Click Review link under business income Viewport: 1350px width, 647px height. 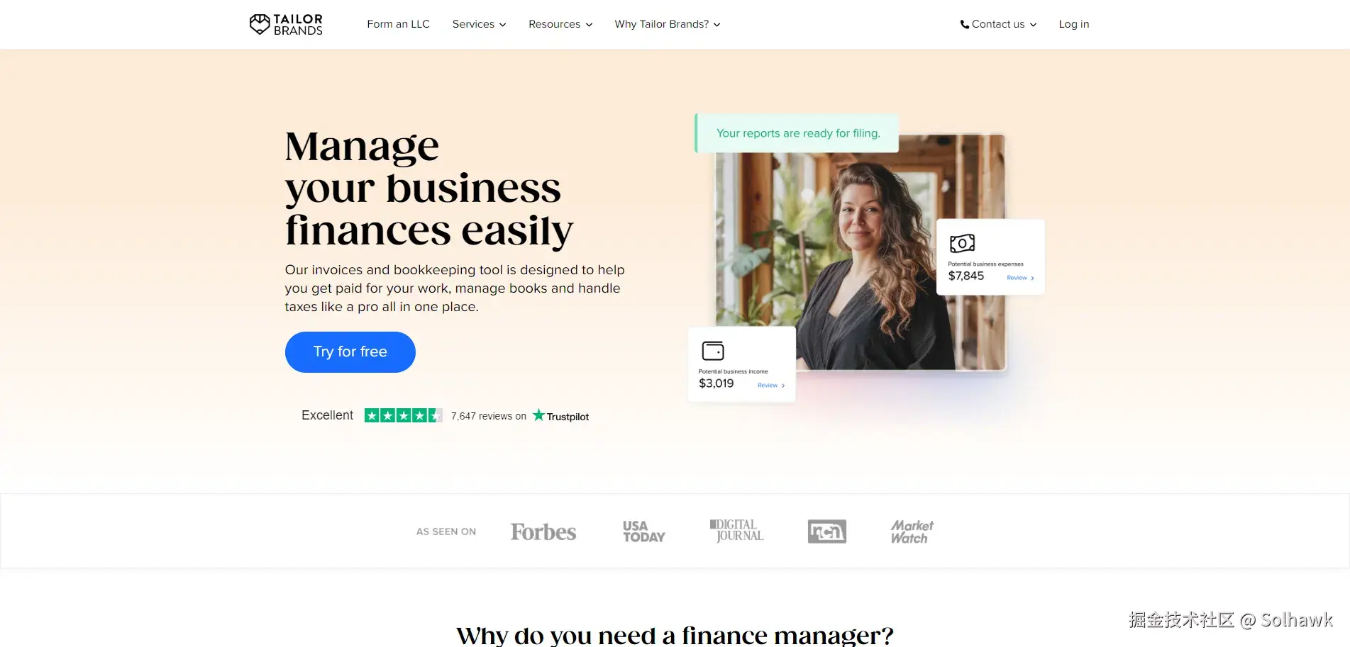pos(771,386)
